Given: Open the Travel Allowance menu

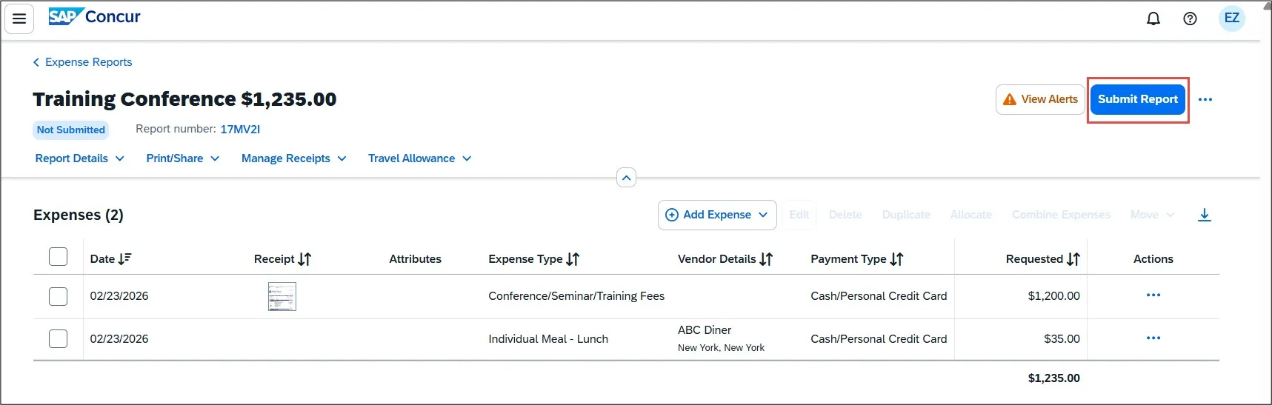Looking at the screenshot, I should pos(420,158).
